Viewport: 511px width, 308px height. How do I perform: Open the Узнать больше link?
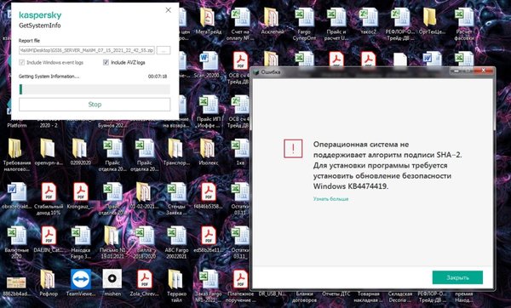tap(330, 198)
